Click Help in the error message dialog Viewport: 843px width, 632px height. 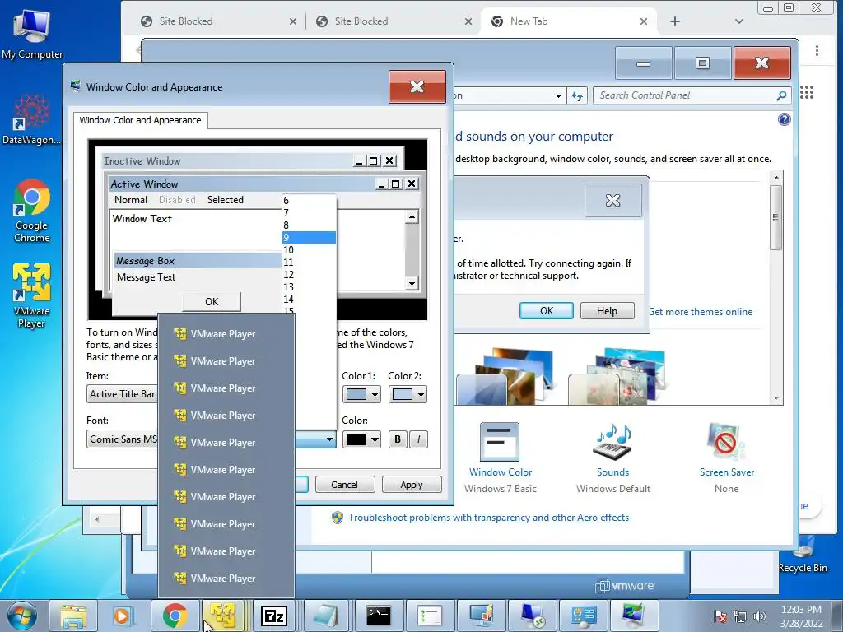(x=607, y=310)
